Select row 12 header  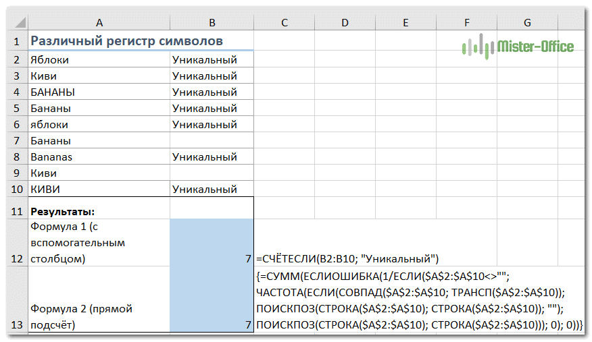(16, 242)
